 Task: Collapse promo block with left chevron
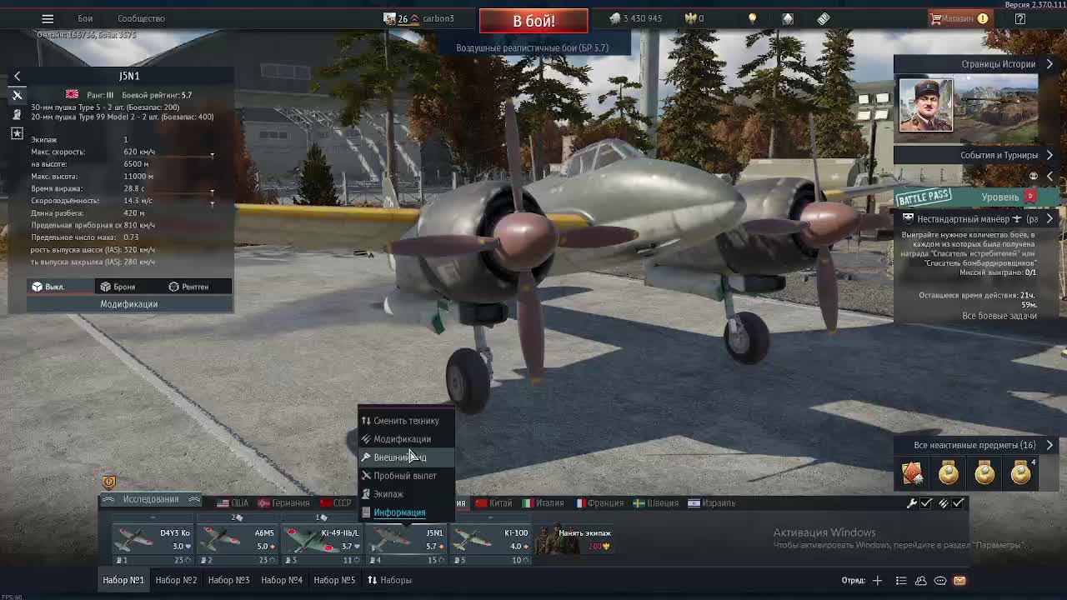click(x=1049, y=176)
